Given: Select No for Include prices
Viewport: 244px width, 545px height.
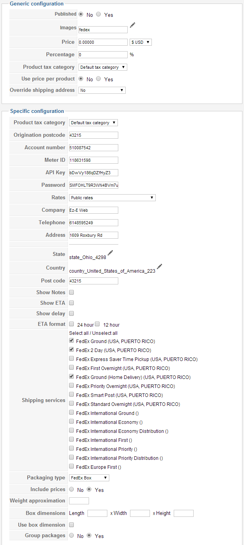Looking at the screenshot, I should click(71, 489).
